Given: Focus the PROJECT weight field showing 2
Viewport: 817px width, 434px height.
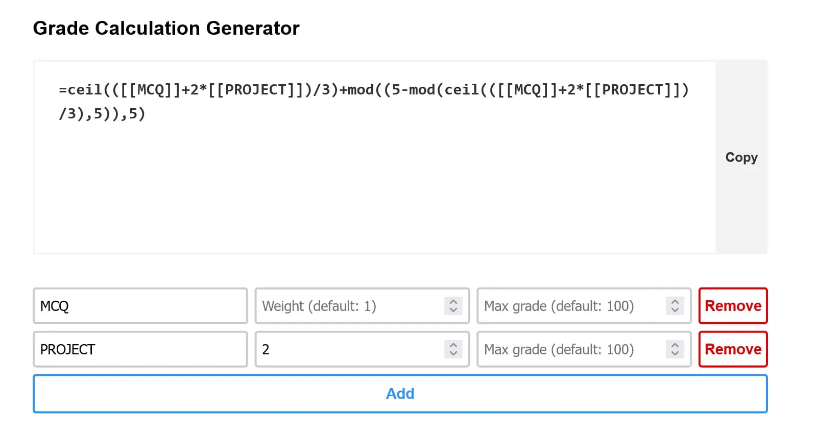Looking at the screenshot, I should (347, 349).
